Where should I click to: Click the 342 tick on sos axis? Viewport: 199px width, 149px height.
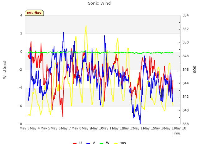tap(186, 97)
